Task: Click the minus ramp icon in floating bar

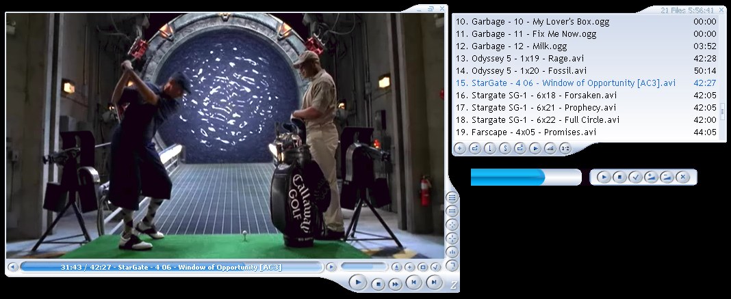Action: pyautogui.click(x=667, y=177)
